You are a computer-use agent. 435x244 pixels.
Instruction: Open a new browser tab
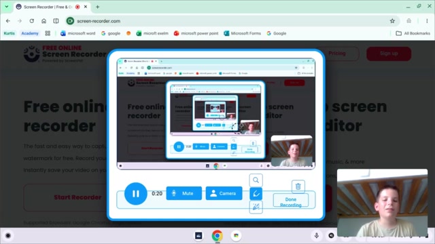point(97,7)
